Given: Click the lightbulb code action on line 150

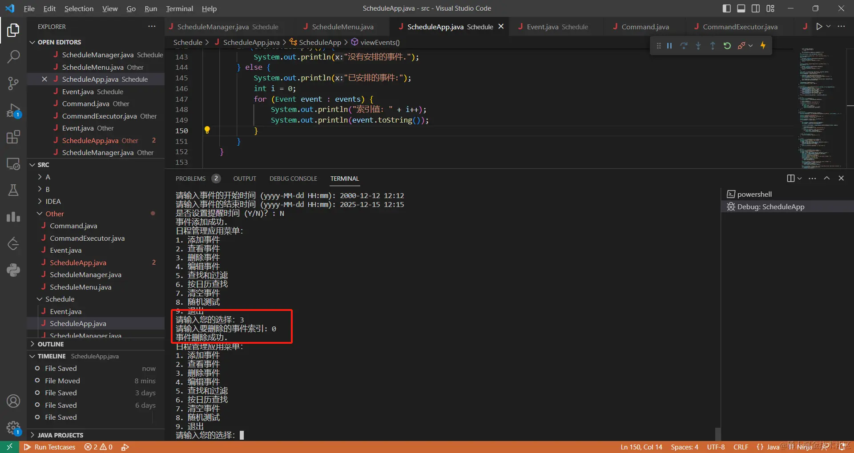Looking at the screenshot, I should click(x=207, y=130).
